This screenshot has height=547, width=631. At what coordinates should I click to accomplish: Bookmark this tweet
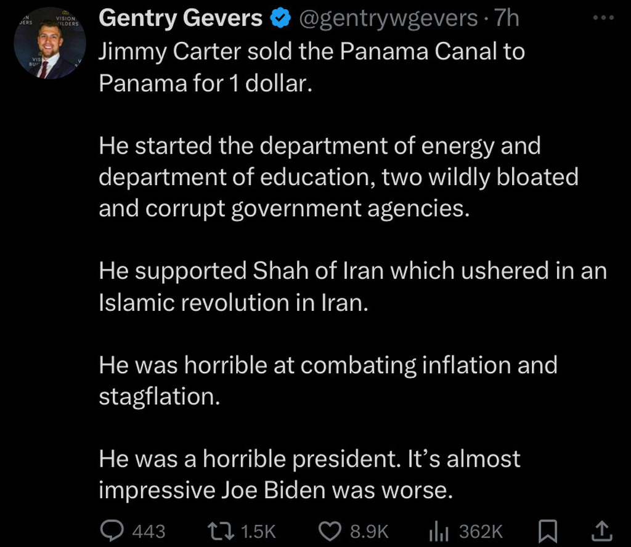click(x=548, y=530)
